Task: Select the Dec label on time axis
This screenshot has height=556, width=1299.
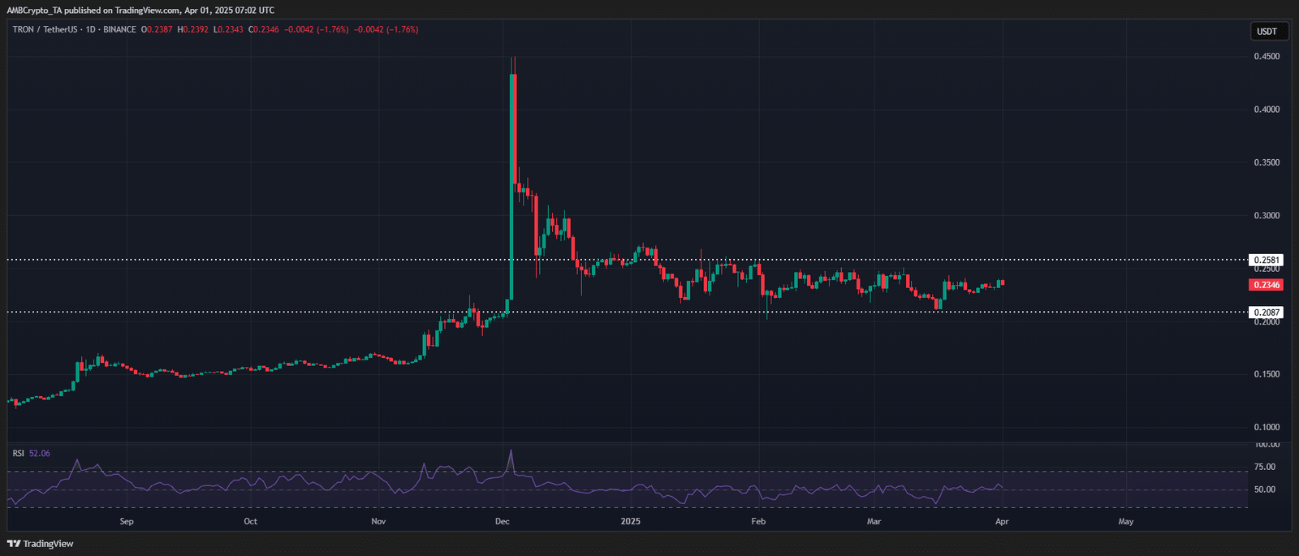Action: point(502,521)
